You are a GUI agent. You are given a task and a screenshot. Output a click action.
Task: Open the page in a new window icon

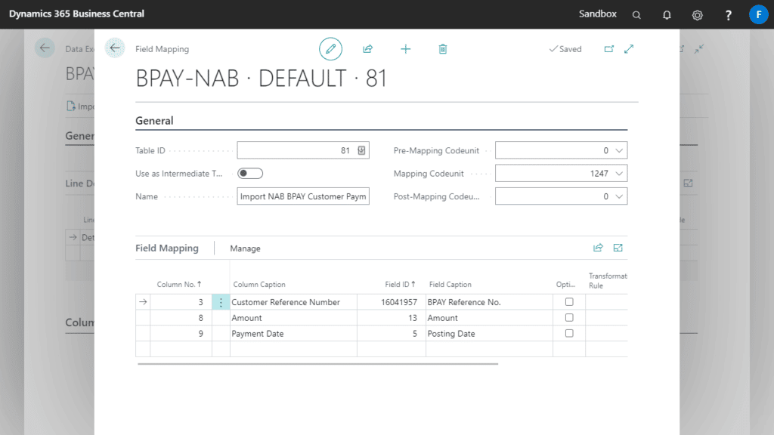tap(609, 48)
